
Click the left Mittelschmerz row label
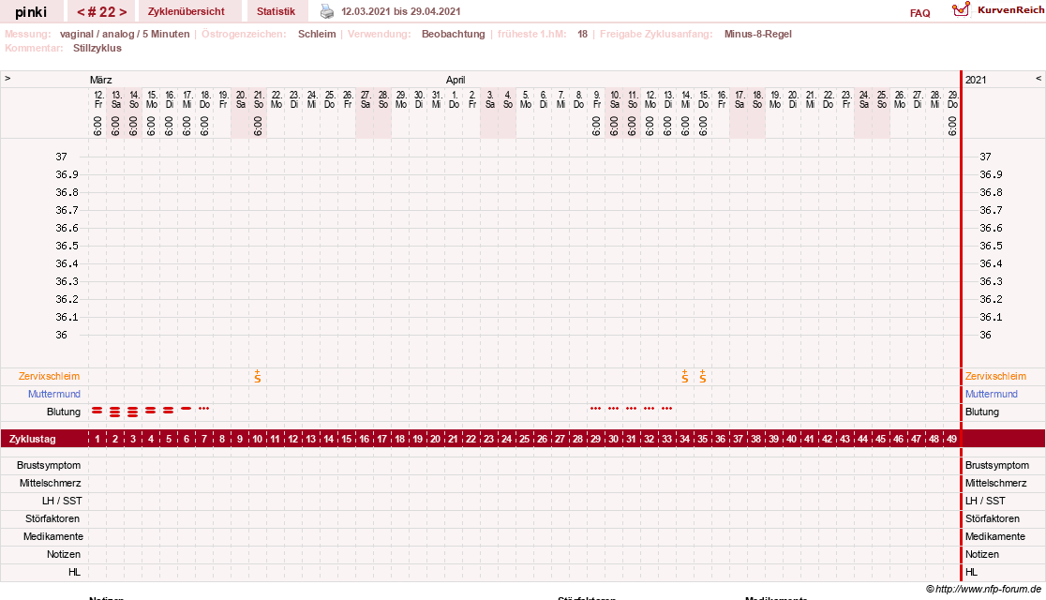(50, 483)
